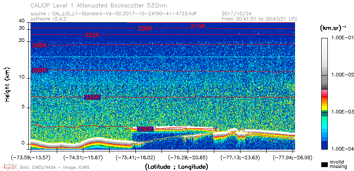Screen dimensions: 354x171
Task: Click the '200K' label near 19 km height
Action: click(40, 45)
